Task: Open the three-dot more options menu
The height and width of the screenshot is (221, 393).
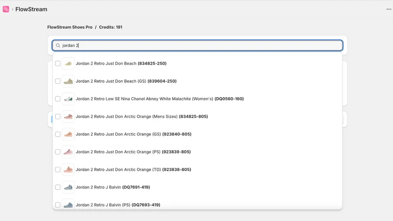Action: pyautogui.click(x=389, y=9)
